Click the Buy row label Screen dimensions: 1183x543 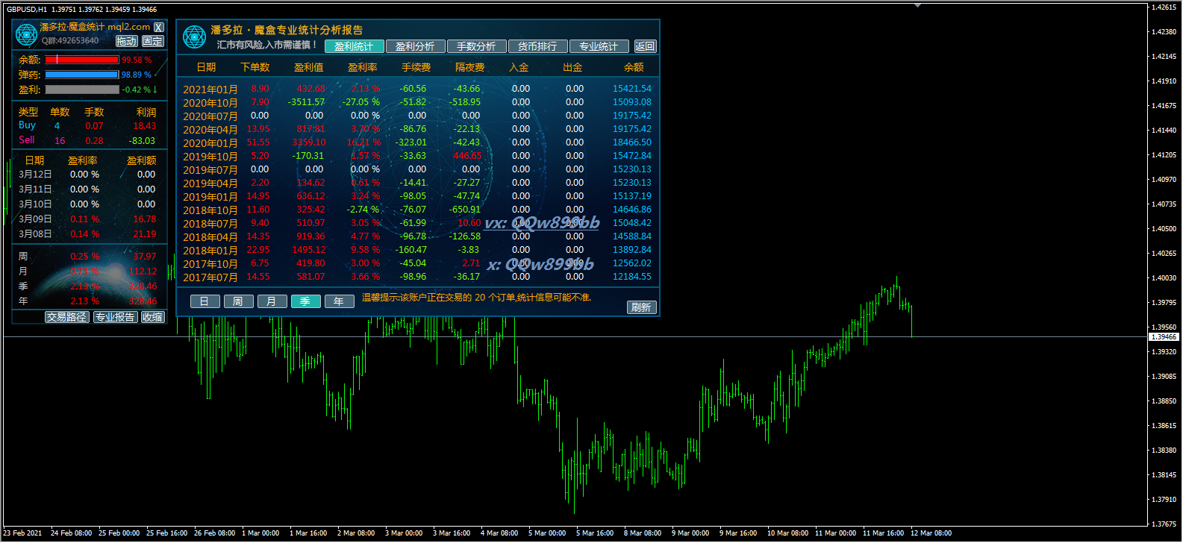click(28, 125)
